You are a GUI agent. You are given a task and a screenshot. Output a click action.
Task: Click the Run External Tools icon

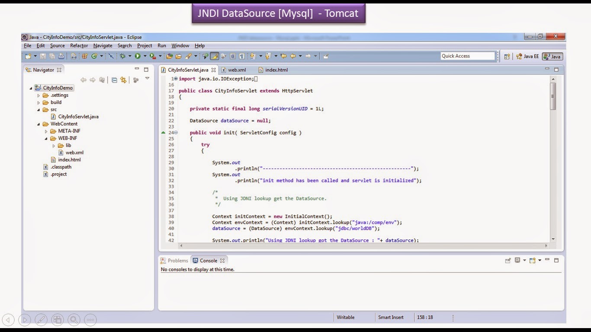[153, 56]
